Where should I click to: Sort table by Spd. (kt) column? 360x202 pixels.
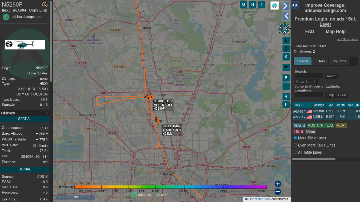pyautogui.click(x=353, y=105)
